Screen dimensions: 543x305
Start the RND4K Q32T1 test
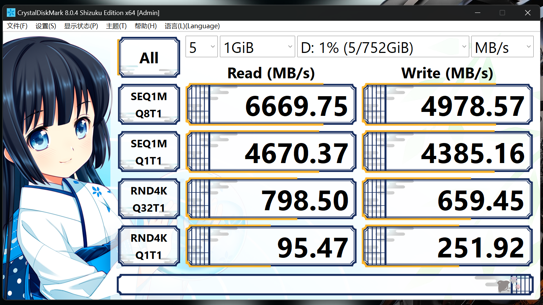[149, 199]
